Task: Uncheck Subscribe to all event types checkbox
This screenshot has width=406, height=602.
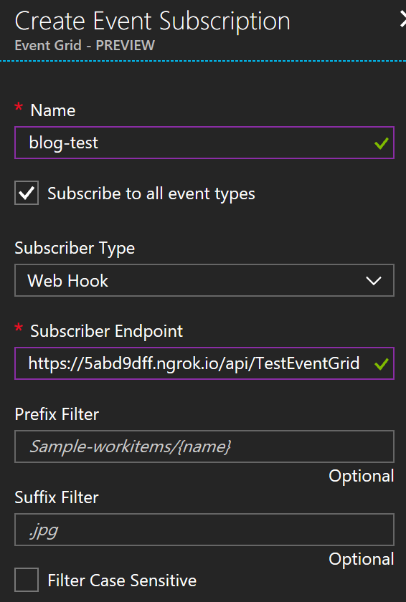Action: (x=27, y=193)
